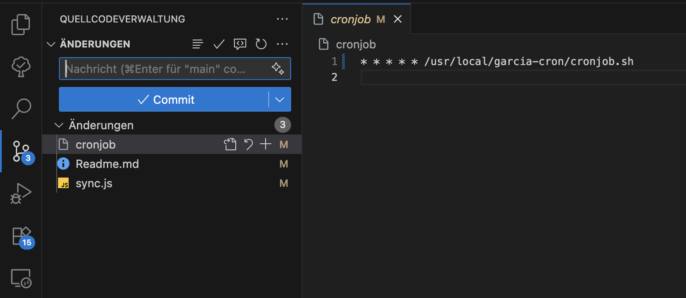Click the M status of Readme.md
This screenshot has height=298, width=686.
284,164
